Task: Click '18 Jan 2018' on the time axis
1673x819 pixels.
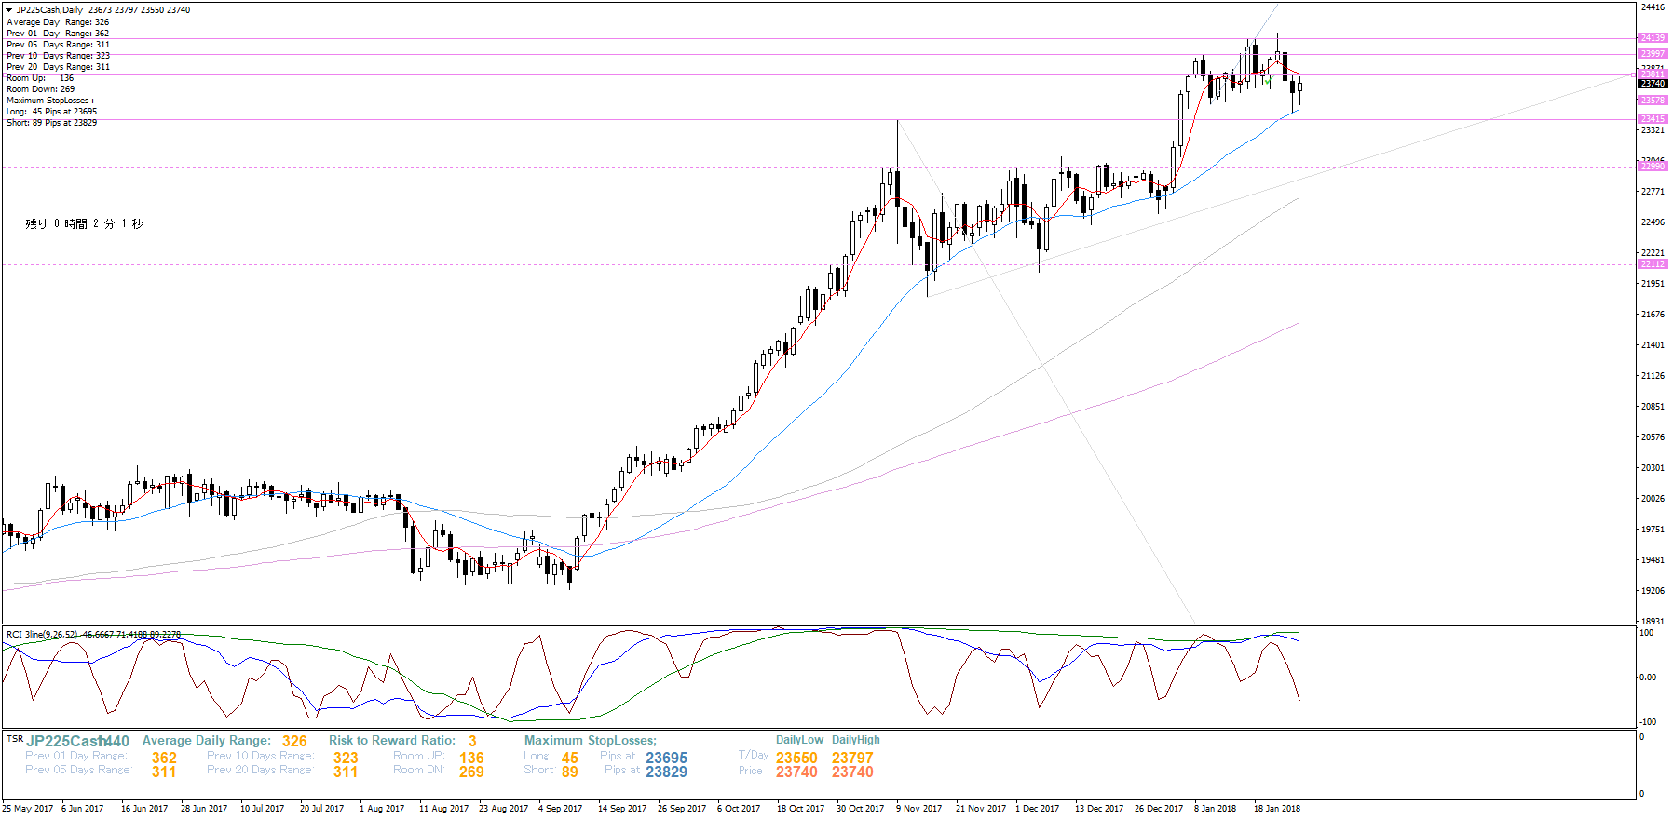Action: 1277,809
